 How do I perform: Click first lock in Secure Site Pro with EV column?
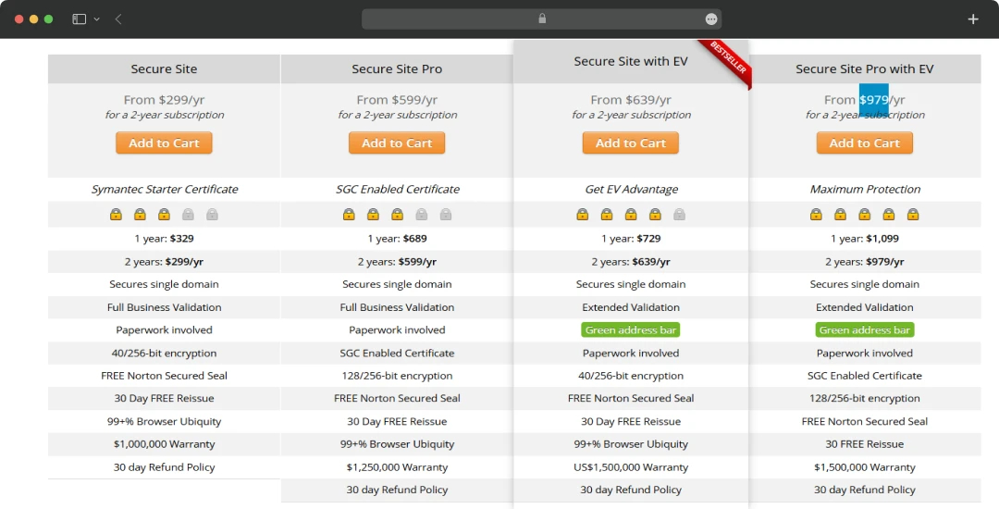(x=816, y=214)
